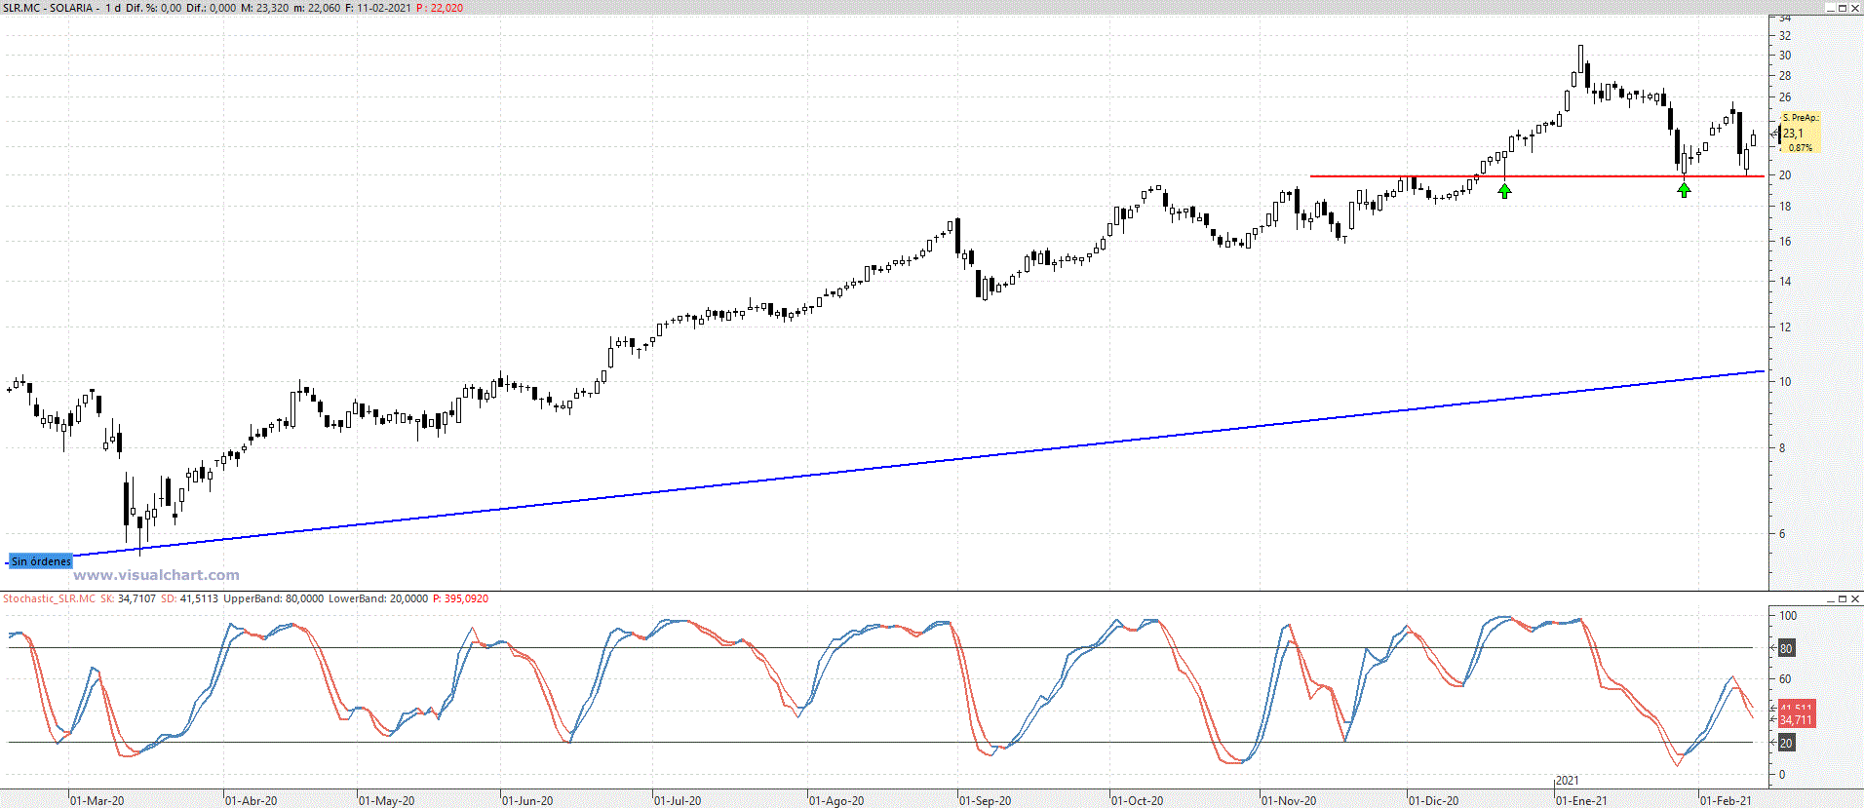The image size is (1864, 808).
Task: Click the red 'P: 22,020' value in header
Action: pyautogui.click(x=440, y=8)
